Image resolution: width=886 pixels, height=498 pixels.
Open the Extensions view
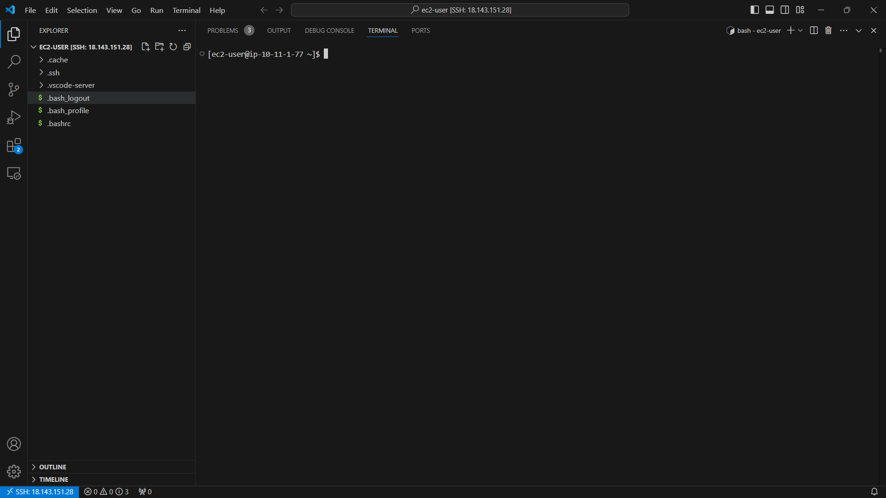click(x=14, y=146)
